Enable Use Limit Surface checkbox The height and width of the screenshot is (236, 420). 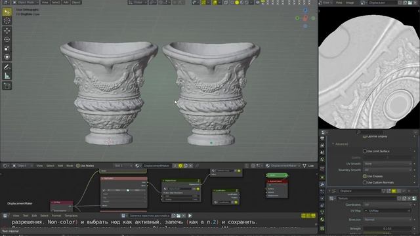click(365, 151)
